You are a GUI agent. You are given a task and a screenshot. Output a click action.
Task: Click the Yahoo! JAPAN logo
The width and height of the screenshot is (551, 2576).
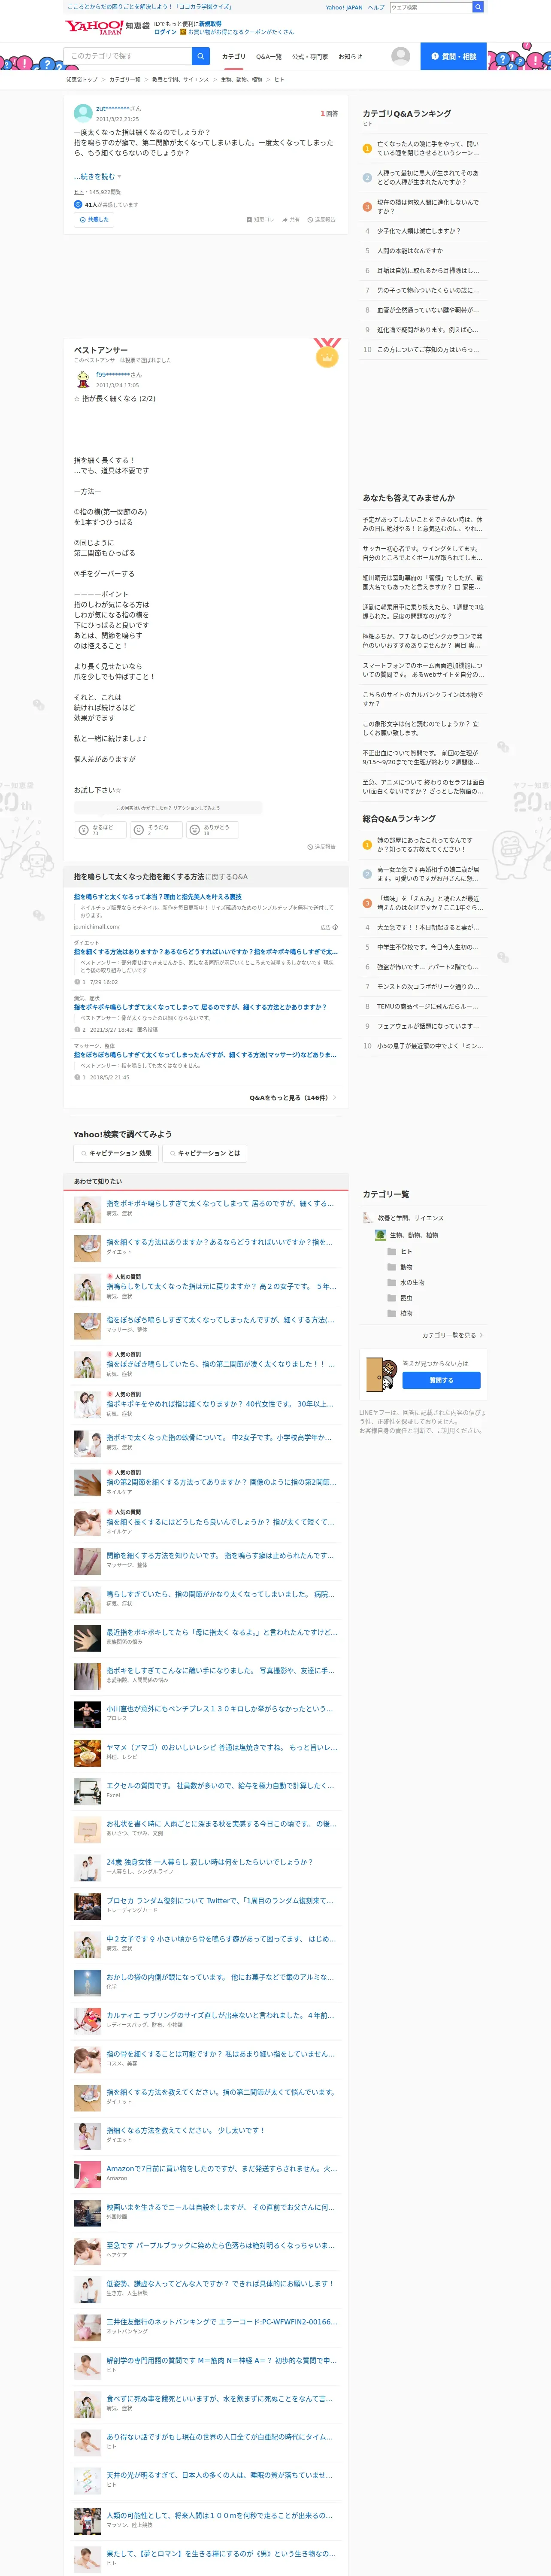pyautogui.click(x=94, y=26)
